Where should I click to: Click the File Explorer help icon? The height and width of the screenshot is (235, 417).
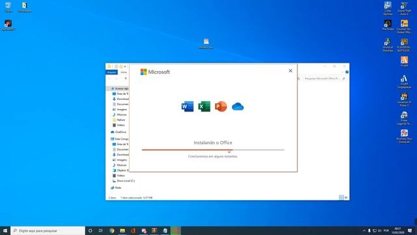[x=347, y=72]
